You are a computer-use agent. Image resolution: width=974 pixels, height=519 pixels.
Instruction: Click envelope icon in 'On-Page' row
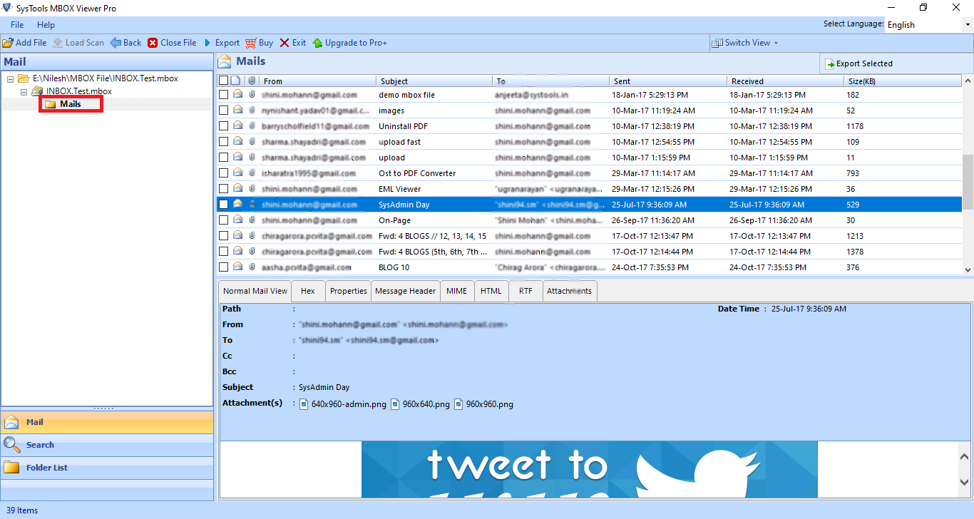coord(237,220)
